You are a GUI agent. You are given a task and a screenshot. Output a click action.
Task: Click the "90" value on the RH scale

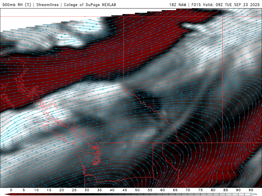click(238, 190)
